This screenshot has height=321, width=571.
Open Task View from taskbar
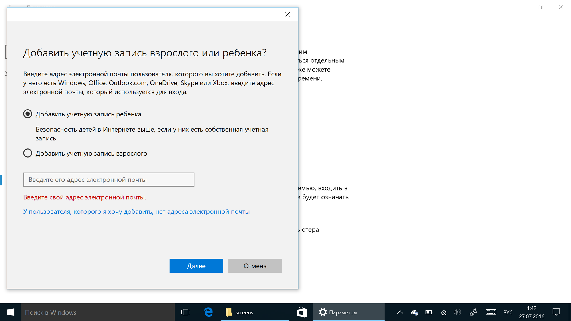185,312
